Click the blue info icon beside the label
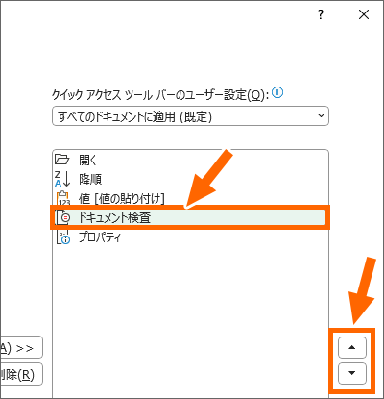The image size is (384, 399). click(x=277, y=93)
